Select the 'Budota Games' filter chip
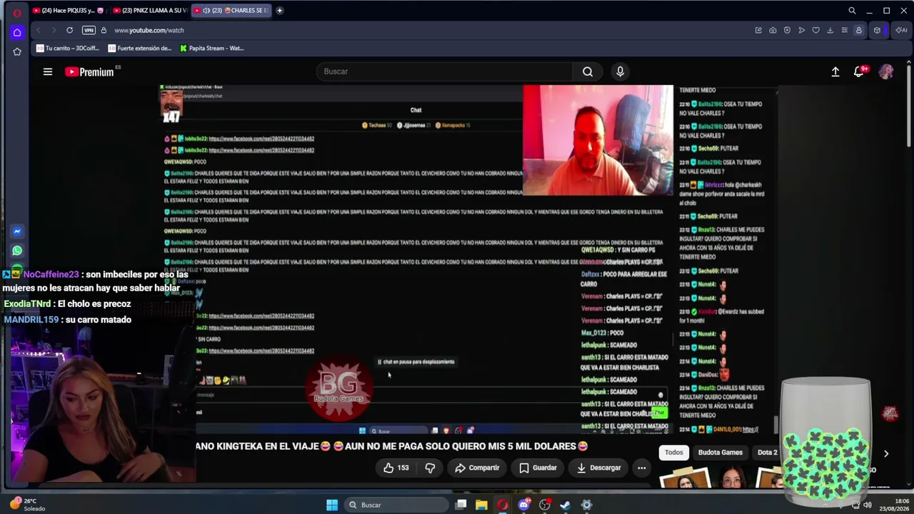 coord(720,453)
